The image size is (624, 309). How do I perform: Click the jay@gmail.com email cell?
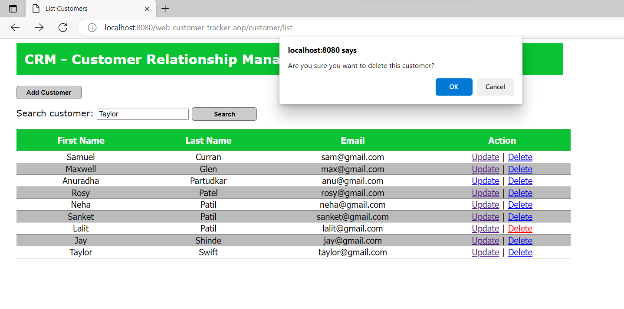(x=353, y=241)
